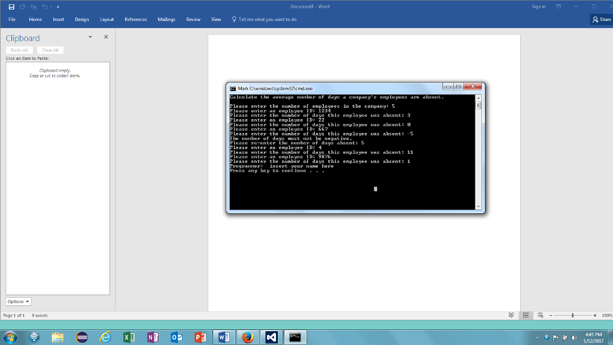
Task: Open the Clipboard pane dropdown arrow
Action: point(90,37)
